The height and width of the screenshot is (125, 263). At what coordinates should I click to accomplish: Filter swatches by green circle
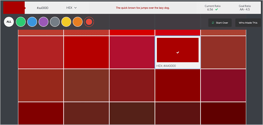coord(21,22)
